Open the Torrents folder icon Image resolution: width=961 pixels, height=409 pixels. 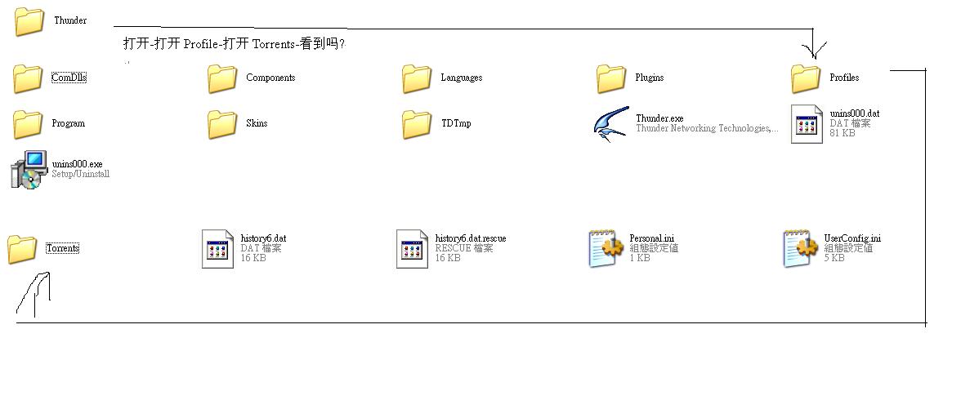(23, 249)
